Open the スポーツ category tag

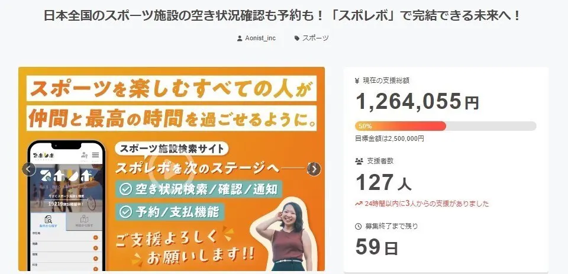tap(315, 38)
